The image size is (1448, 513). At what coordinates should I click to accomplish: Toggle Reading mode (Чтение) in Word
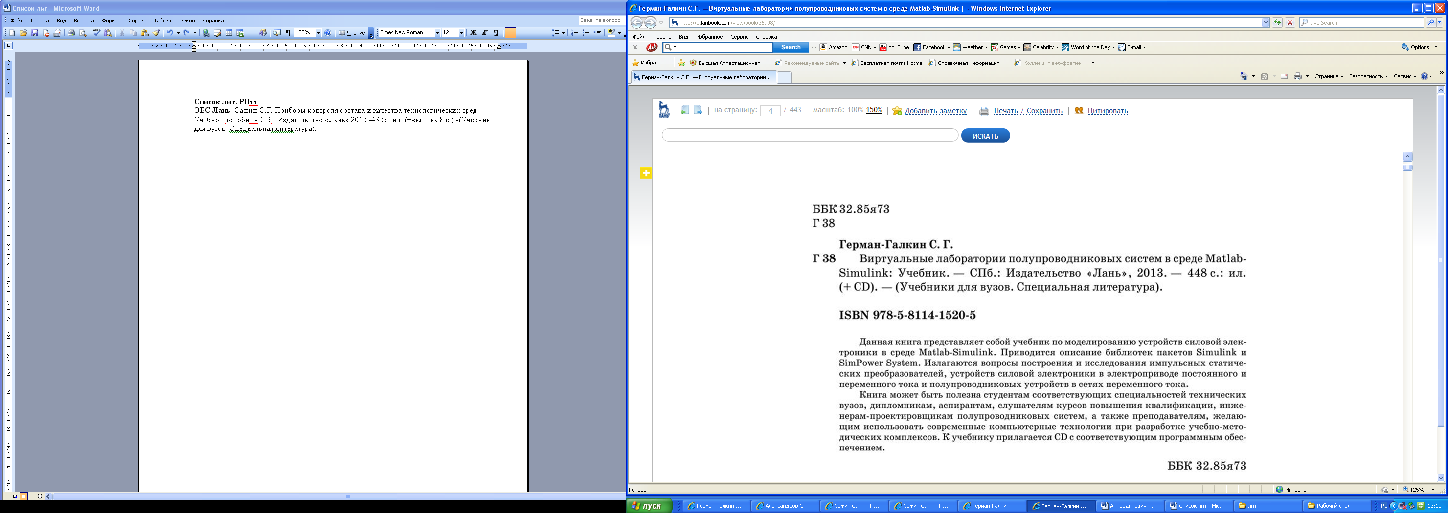click(x=352, y=33)
